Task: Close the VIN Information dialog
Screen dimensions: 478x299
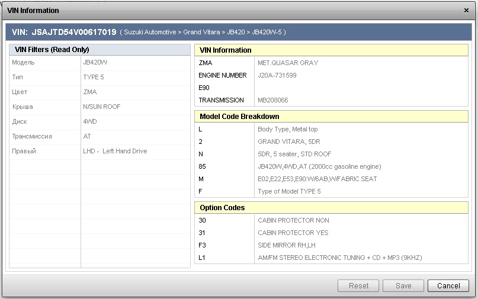Action: click(x=466, y=11)
